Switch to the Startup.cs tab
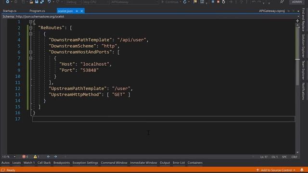This screenshot has height=173, width=308. point(10,11)
